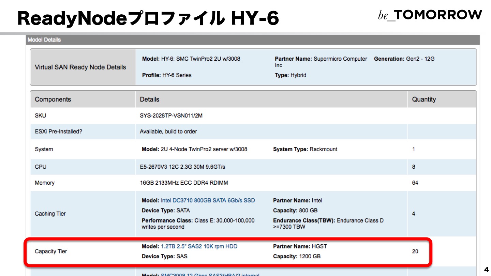The image size is (491, 276).
Task: Select the CPU quantity 8
Action: coord(414,167)
